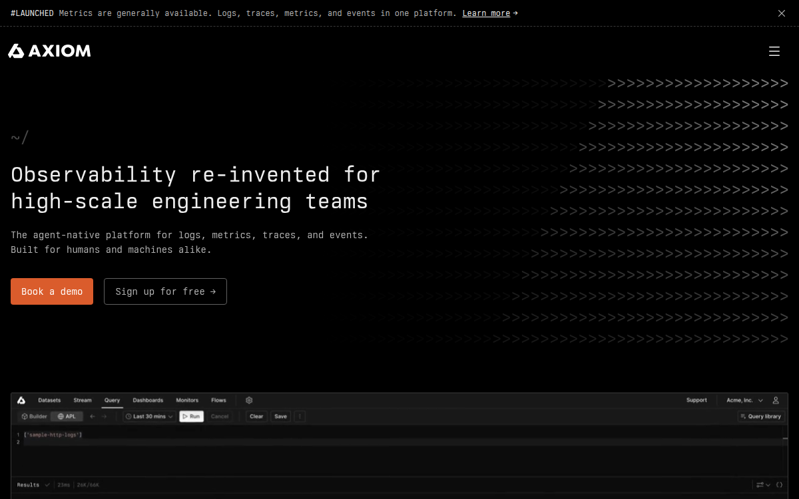
Task: Click editor line 2
Action: pos(401,442)
